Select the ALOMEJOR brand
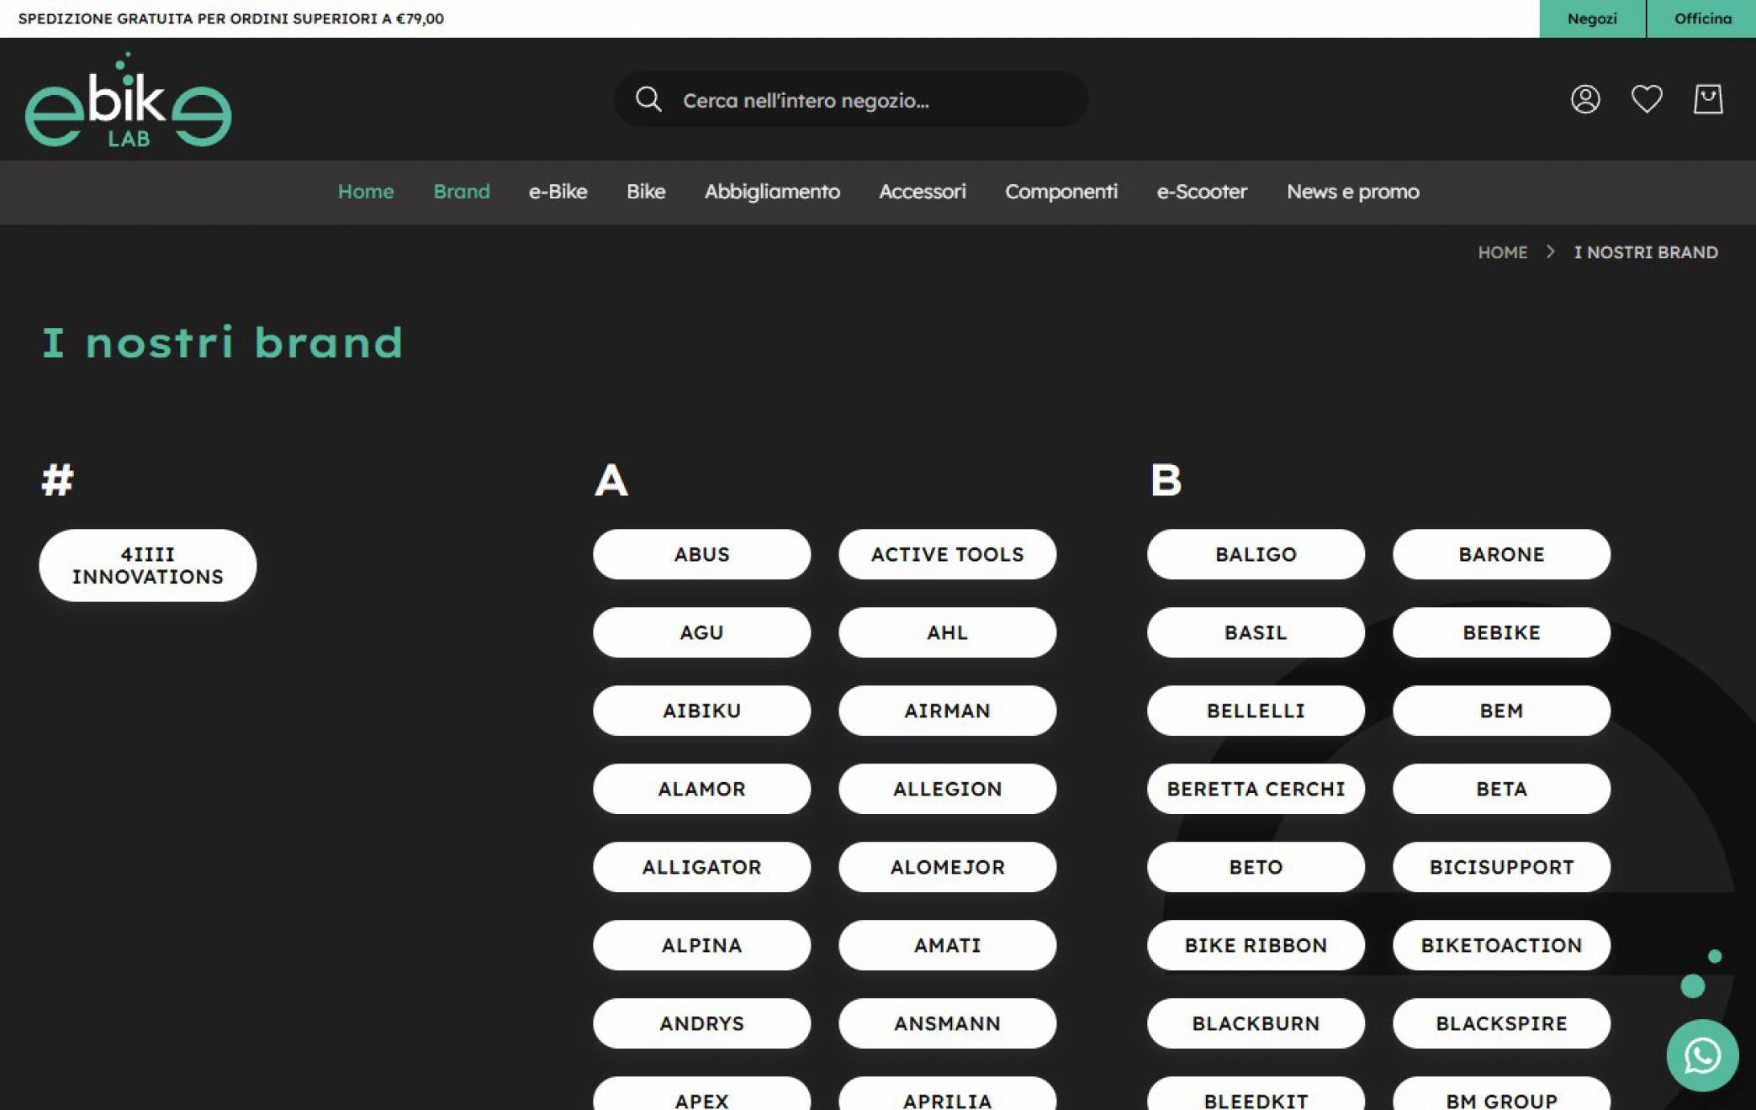Image resolution: width=1756 pixels, height=1110 pixels. pyautogui.click(x=948, y=867)
